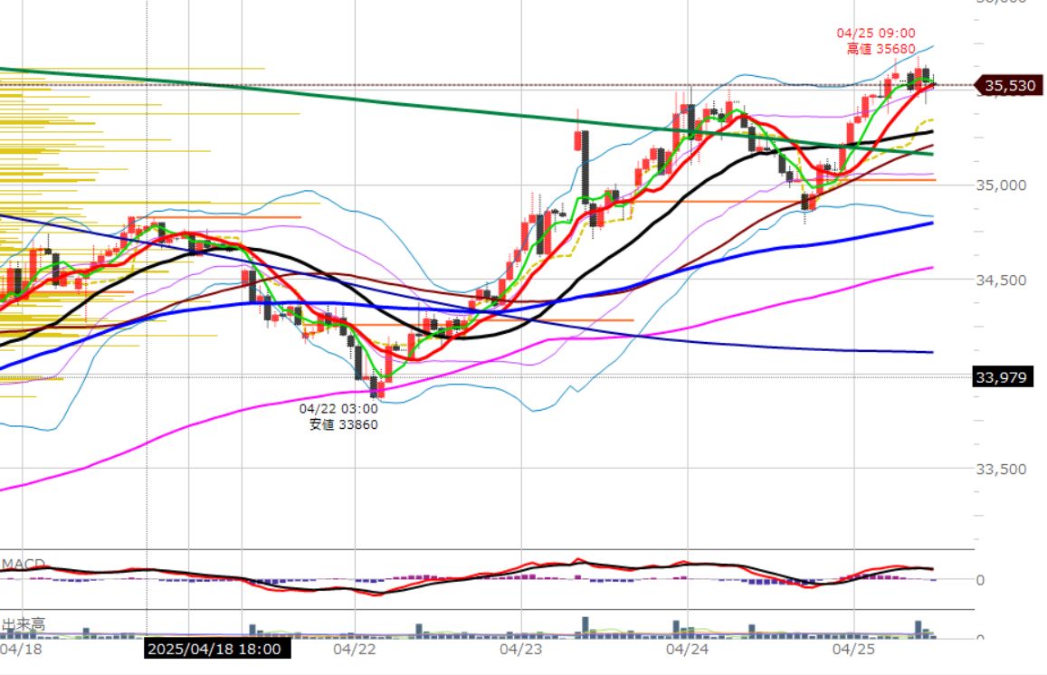Click the 04/23 date axis label

(x=521, y=649)
